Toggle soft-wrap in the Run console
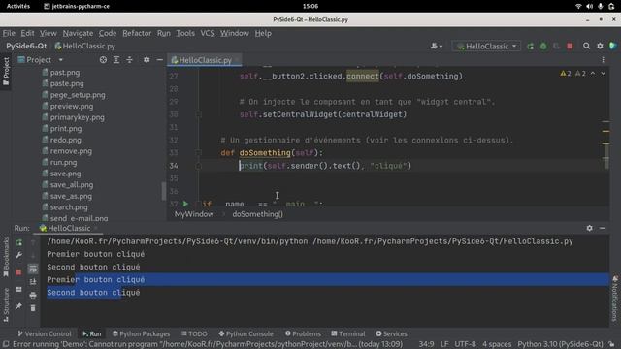This screenshot has height=349, width=621. click(x=33, y=270)
